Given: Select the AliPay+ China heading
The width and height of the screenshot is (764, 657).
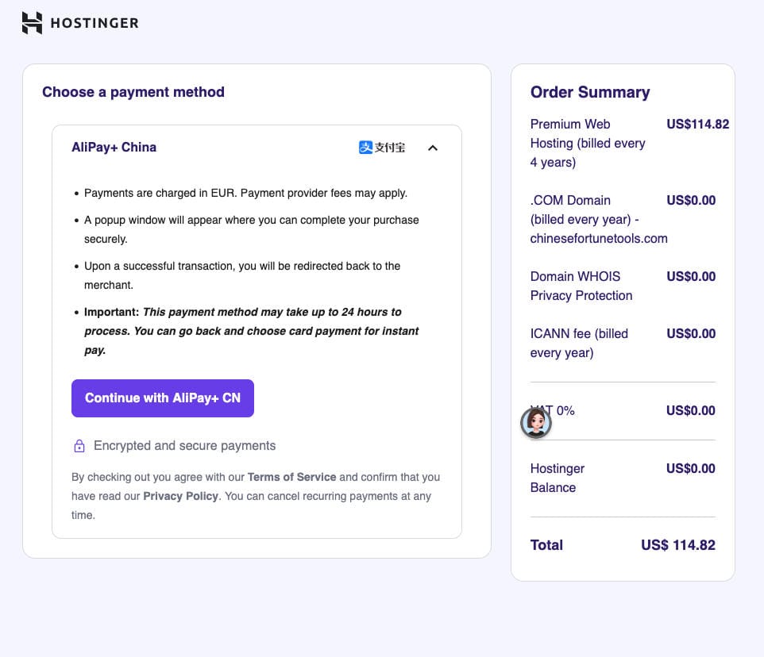Looking at the screenshot, I should point(114,148).
